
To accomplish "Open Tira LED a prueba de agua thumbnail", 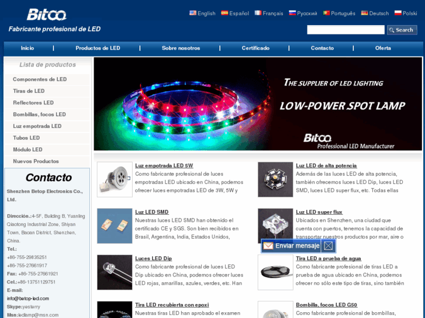I will click(x=275, y=272).
